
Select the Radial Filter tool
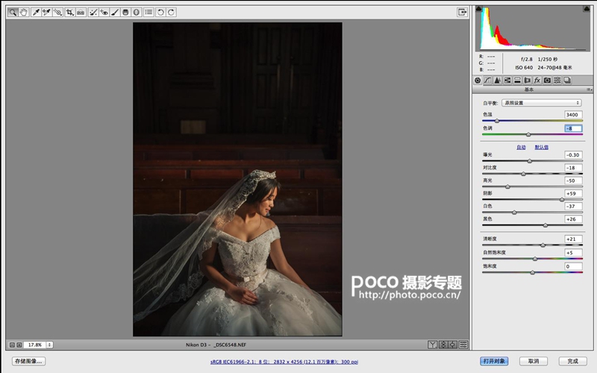(x=136, y=12)
